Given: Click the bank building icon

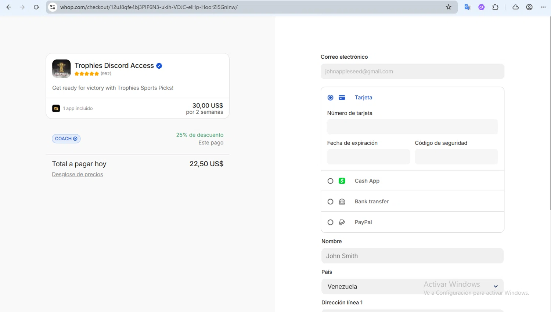Looking at the screenshot, I should click(x=342, y=202).
